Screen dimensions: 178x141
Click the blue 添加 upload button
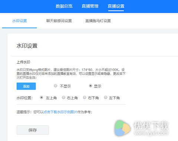26,86
